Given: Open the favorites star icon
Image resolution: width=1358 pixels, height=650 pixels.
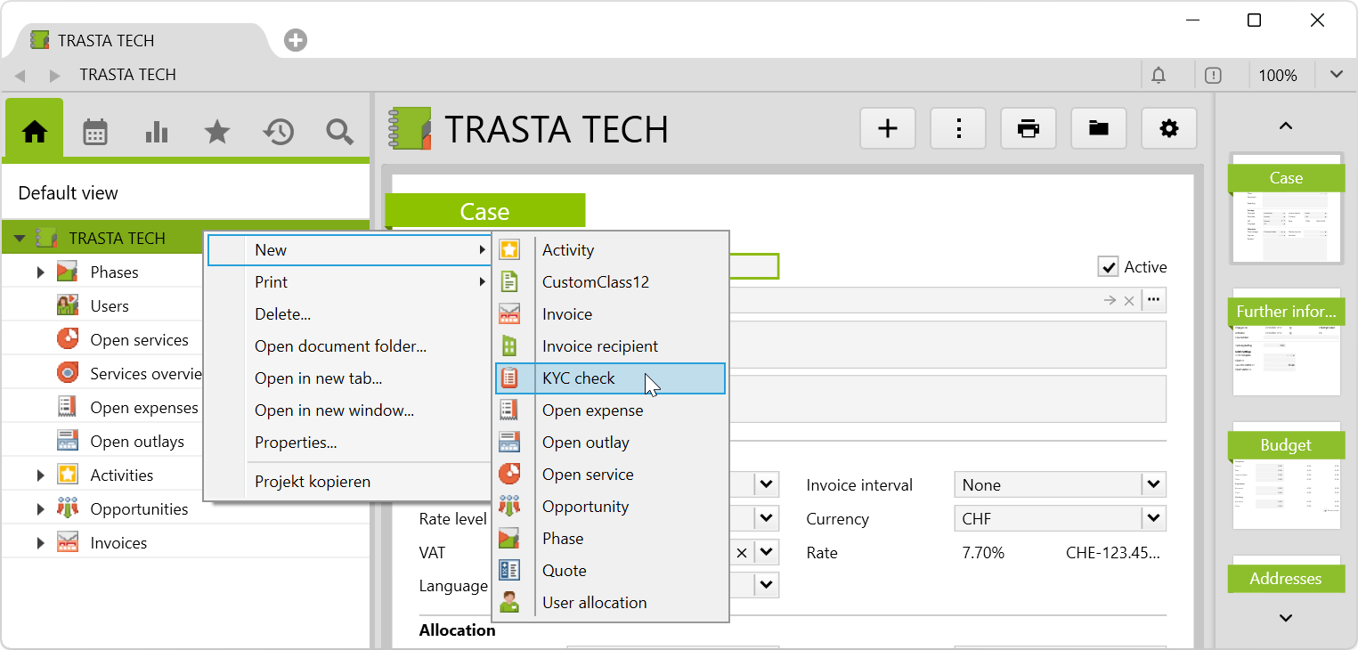Looking at the screenshot, I should (x=217, y=132).
